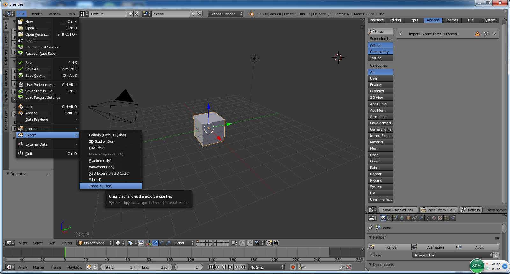Play animation forward on the timeline

coord(230,267)
